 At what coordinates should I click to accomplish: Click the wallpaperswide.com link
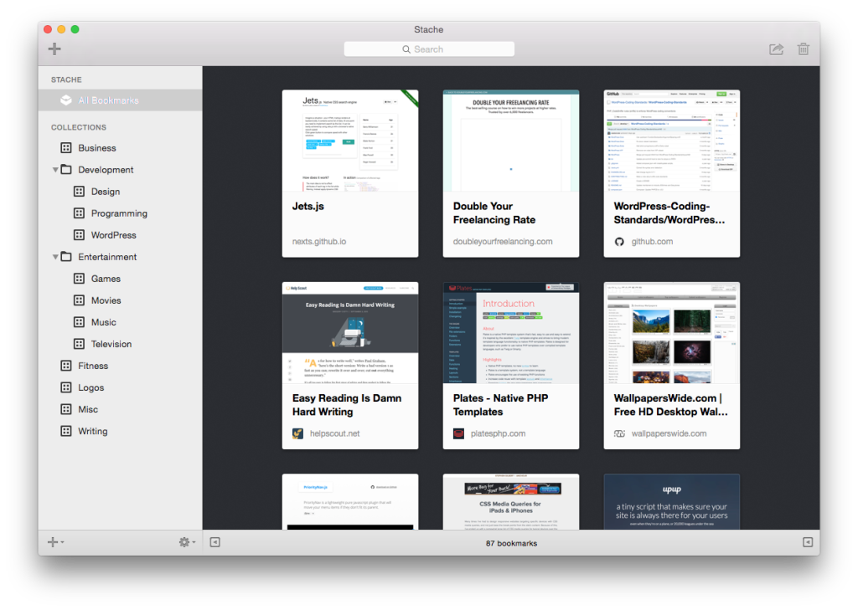[x=669, y=433]
